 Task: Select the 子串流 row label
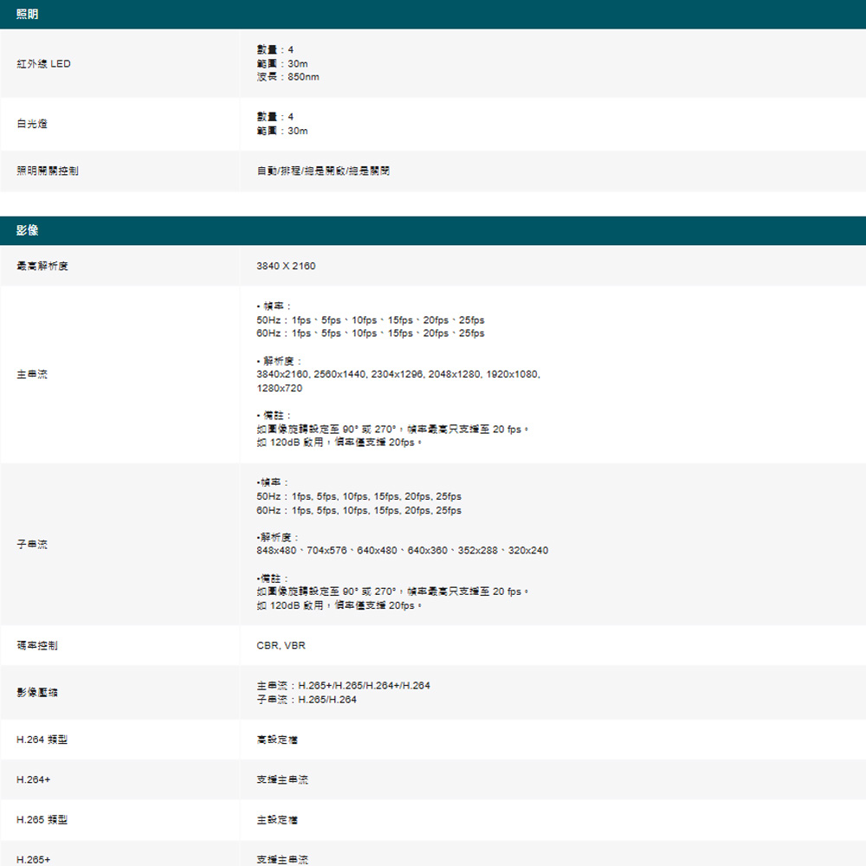pyautogui.click(x=32, y=544)
